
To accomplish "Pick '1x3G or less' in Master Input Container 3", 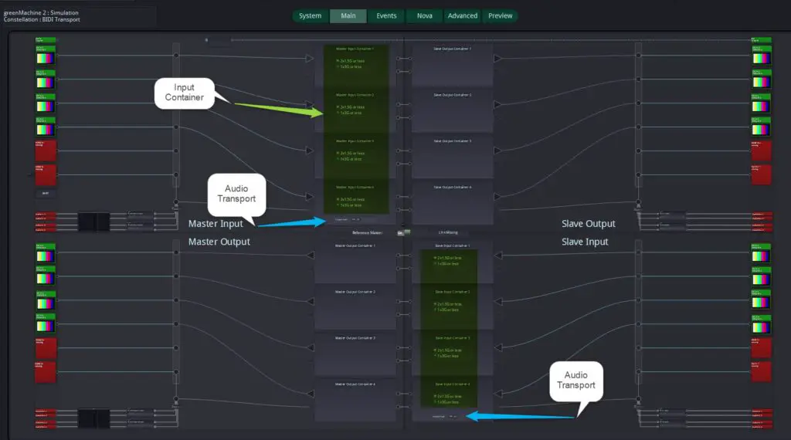I will tap(348, 159).
